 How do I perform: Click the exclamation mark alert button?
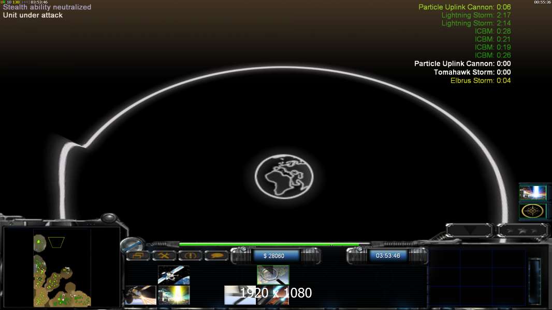click(x=191, y=256)
